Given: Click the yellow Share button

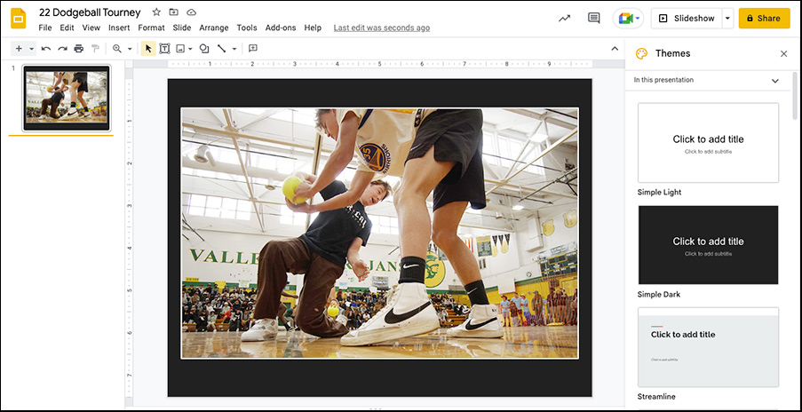Looking at the screenshot, I should click(x=763, y=18).
